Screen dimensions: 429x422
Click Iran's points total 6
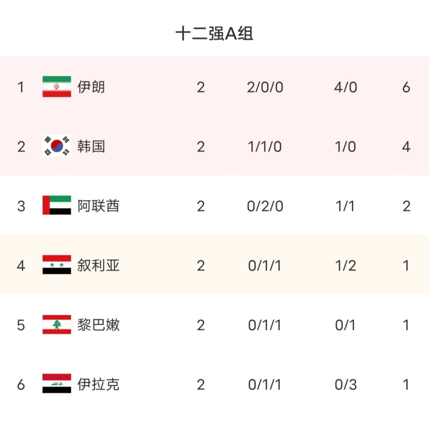click(x=406, y=87)
